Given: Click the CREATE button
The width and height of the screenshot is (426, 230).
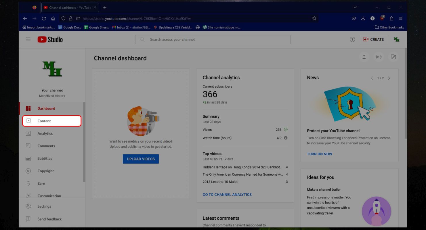Looking at the screenshot, I should [374, 39].
